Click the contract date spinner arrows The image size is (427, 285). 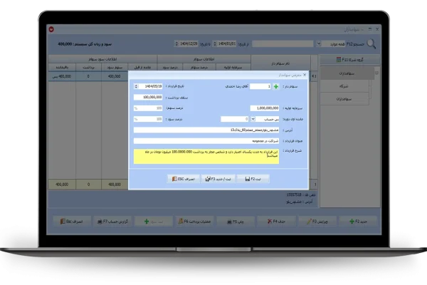136,86
